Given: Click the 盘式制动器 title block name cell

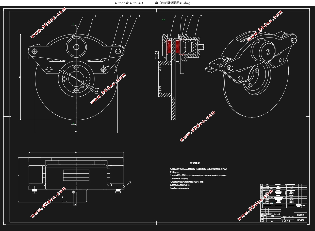Looking at the screenshot, I should tap(300, 215).
